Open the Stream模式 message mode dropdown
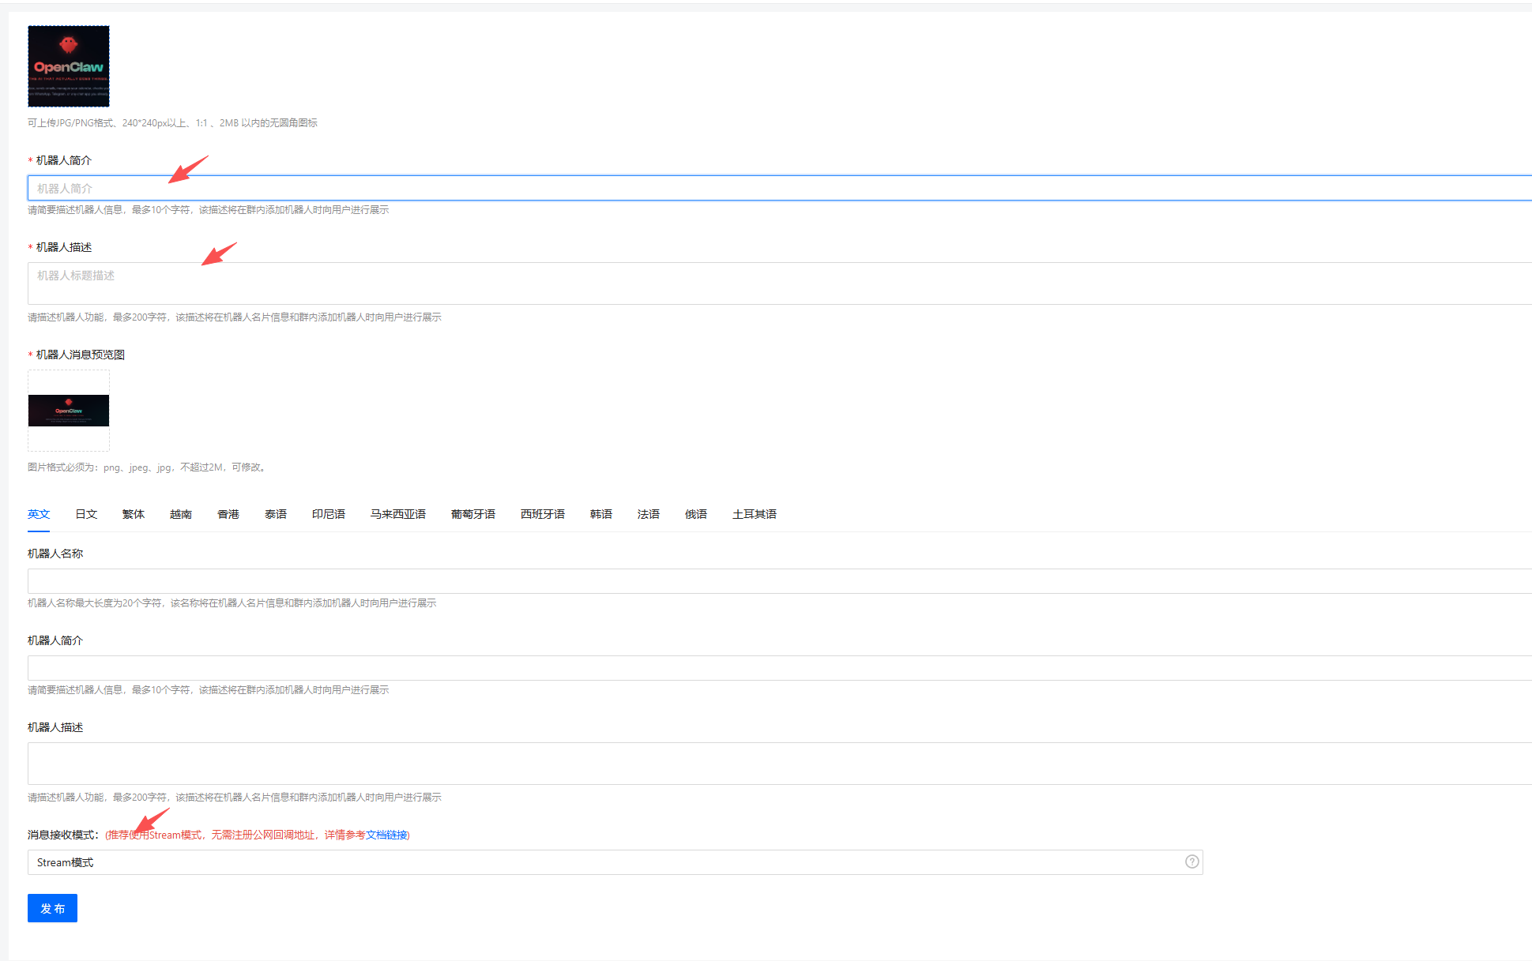Screen dimensions: 1532x961 pyautogui.click(x=600, y=862)
